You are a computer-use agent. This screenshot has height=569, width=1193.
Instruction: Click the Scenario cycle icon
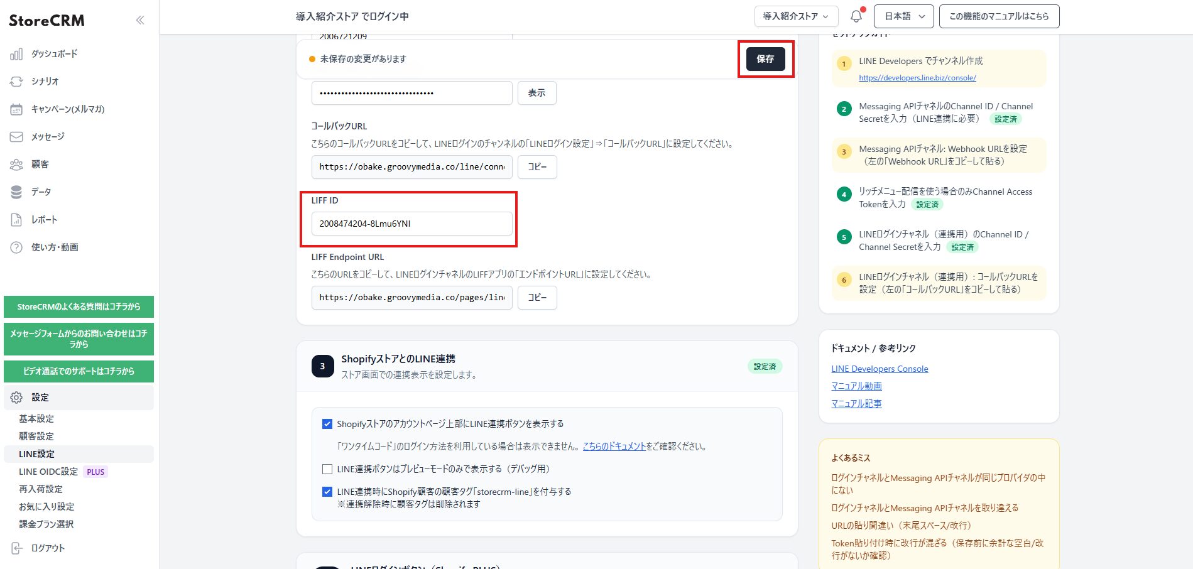[x=16, y=82]
